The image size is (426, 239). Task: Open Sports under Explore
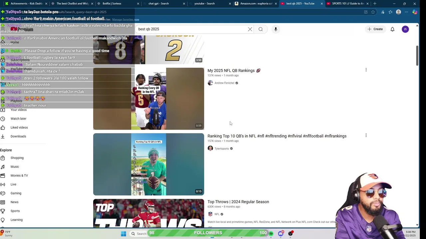15,211
